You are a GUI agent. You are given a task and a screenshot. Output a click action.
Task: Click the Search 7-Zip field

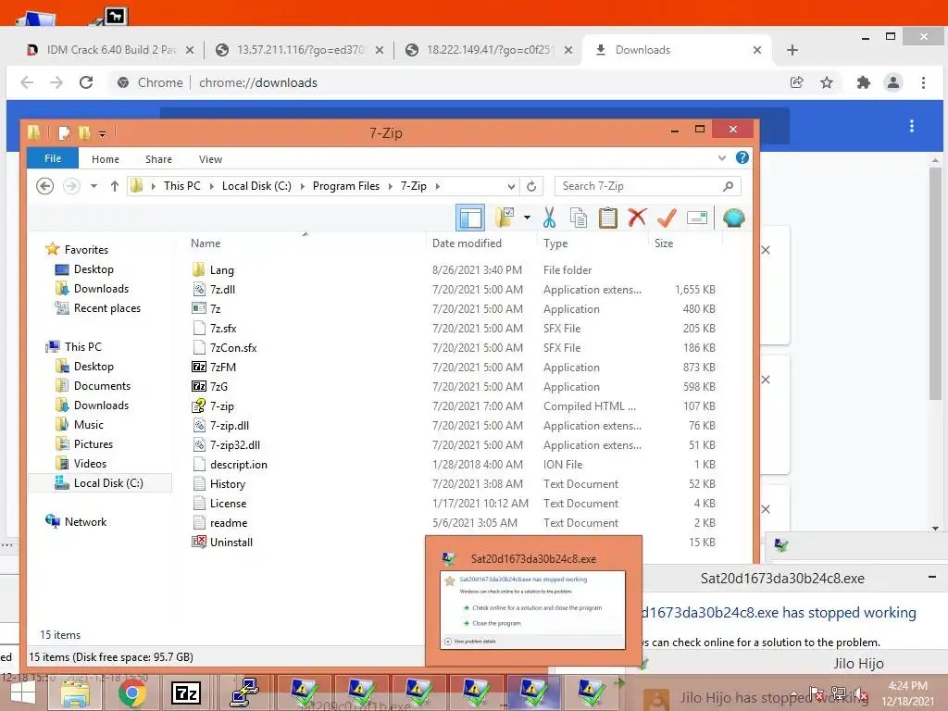(647, 186)
